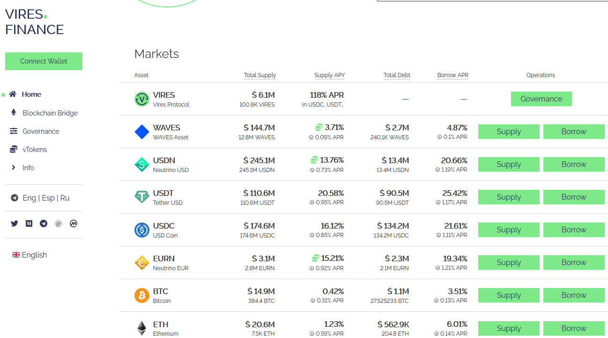The image size is (608, 338).
Task: Open the CoinGecko gecko icon
Action: [x=59, y=223]
